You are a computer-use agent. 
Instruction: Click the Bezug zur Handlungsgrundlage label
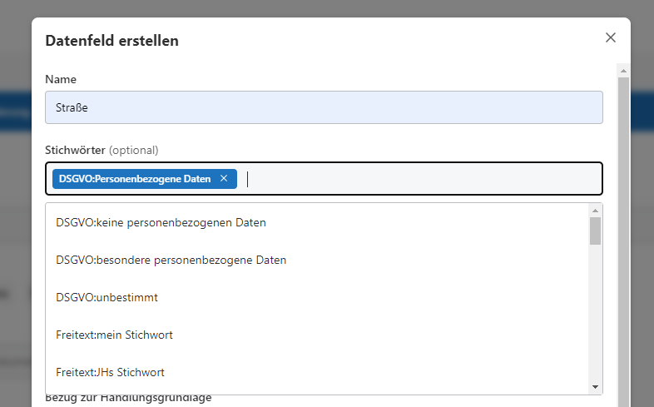128,399
